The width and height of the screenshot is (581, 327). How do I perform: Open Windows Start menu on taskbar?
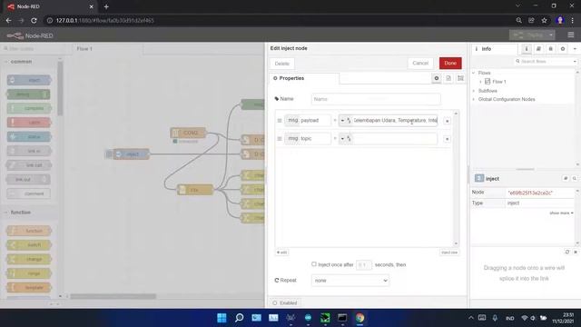(x=222, y=318)
